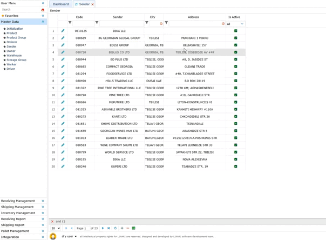This screenshot has width=326, height=240.
Task: Switch to the Dashboard tab
Action: 60,4
